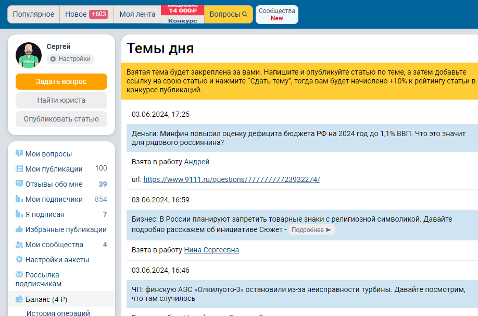Viewport: 478px width, 316px height.
Task: Open author Нина Сергеевна's profile link
Action: tap(211, 250)
